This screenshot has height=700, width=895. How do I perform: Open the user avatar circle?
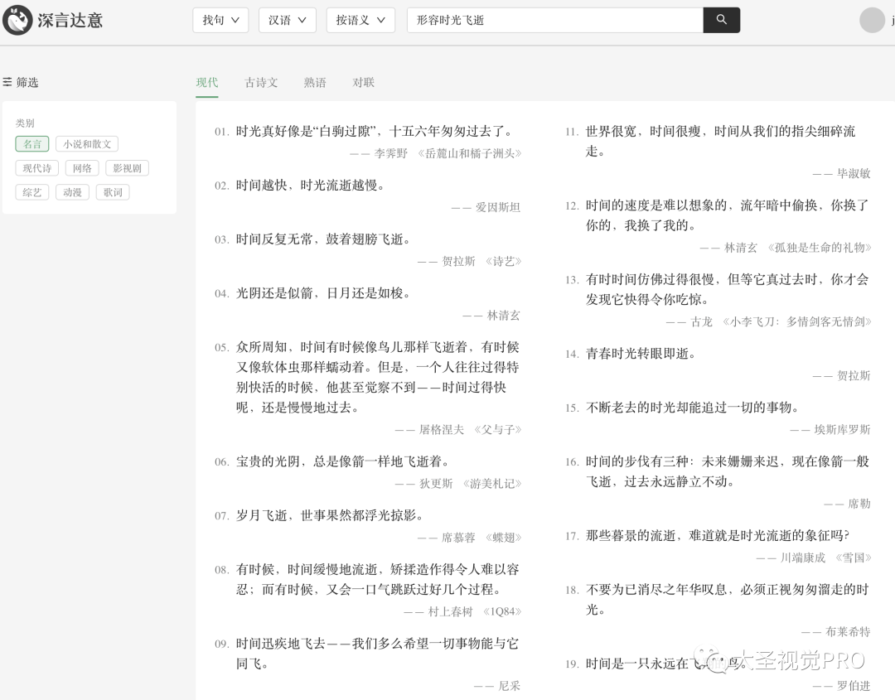(872, 20)
